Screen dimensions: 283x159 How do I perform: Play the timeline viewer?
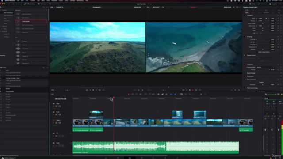click(x=193, y=90)
